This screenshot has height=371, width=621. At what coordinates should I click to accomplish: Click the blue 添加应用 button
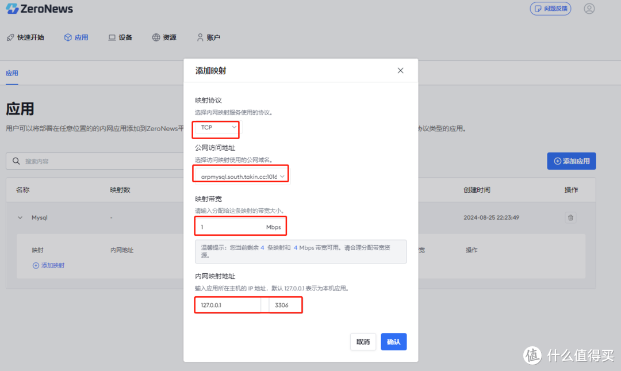[571, 160]
